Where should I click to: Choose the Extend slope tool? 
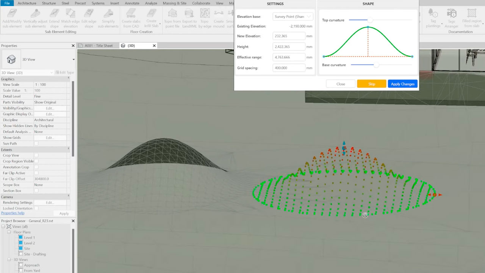pyautogui.click(x=54, y=18)
